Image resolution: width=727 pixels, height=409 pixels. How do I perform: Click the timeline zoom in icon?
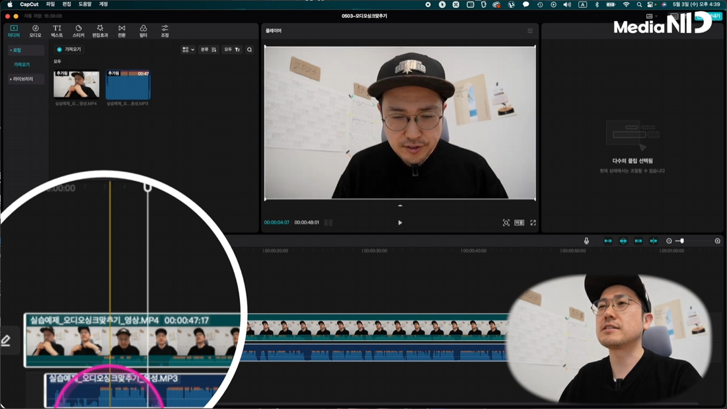tap(717, 241)
